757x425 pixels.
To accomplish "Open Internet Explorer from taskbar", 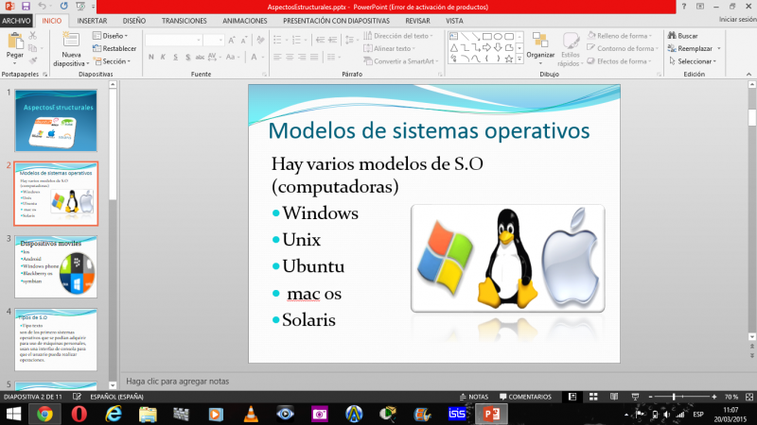I will click(114, 414).
